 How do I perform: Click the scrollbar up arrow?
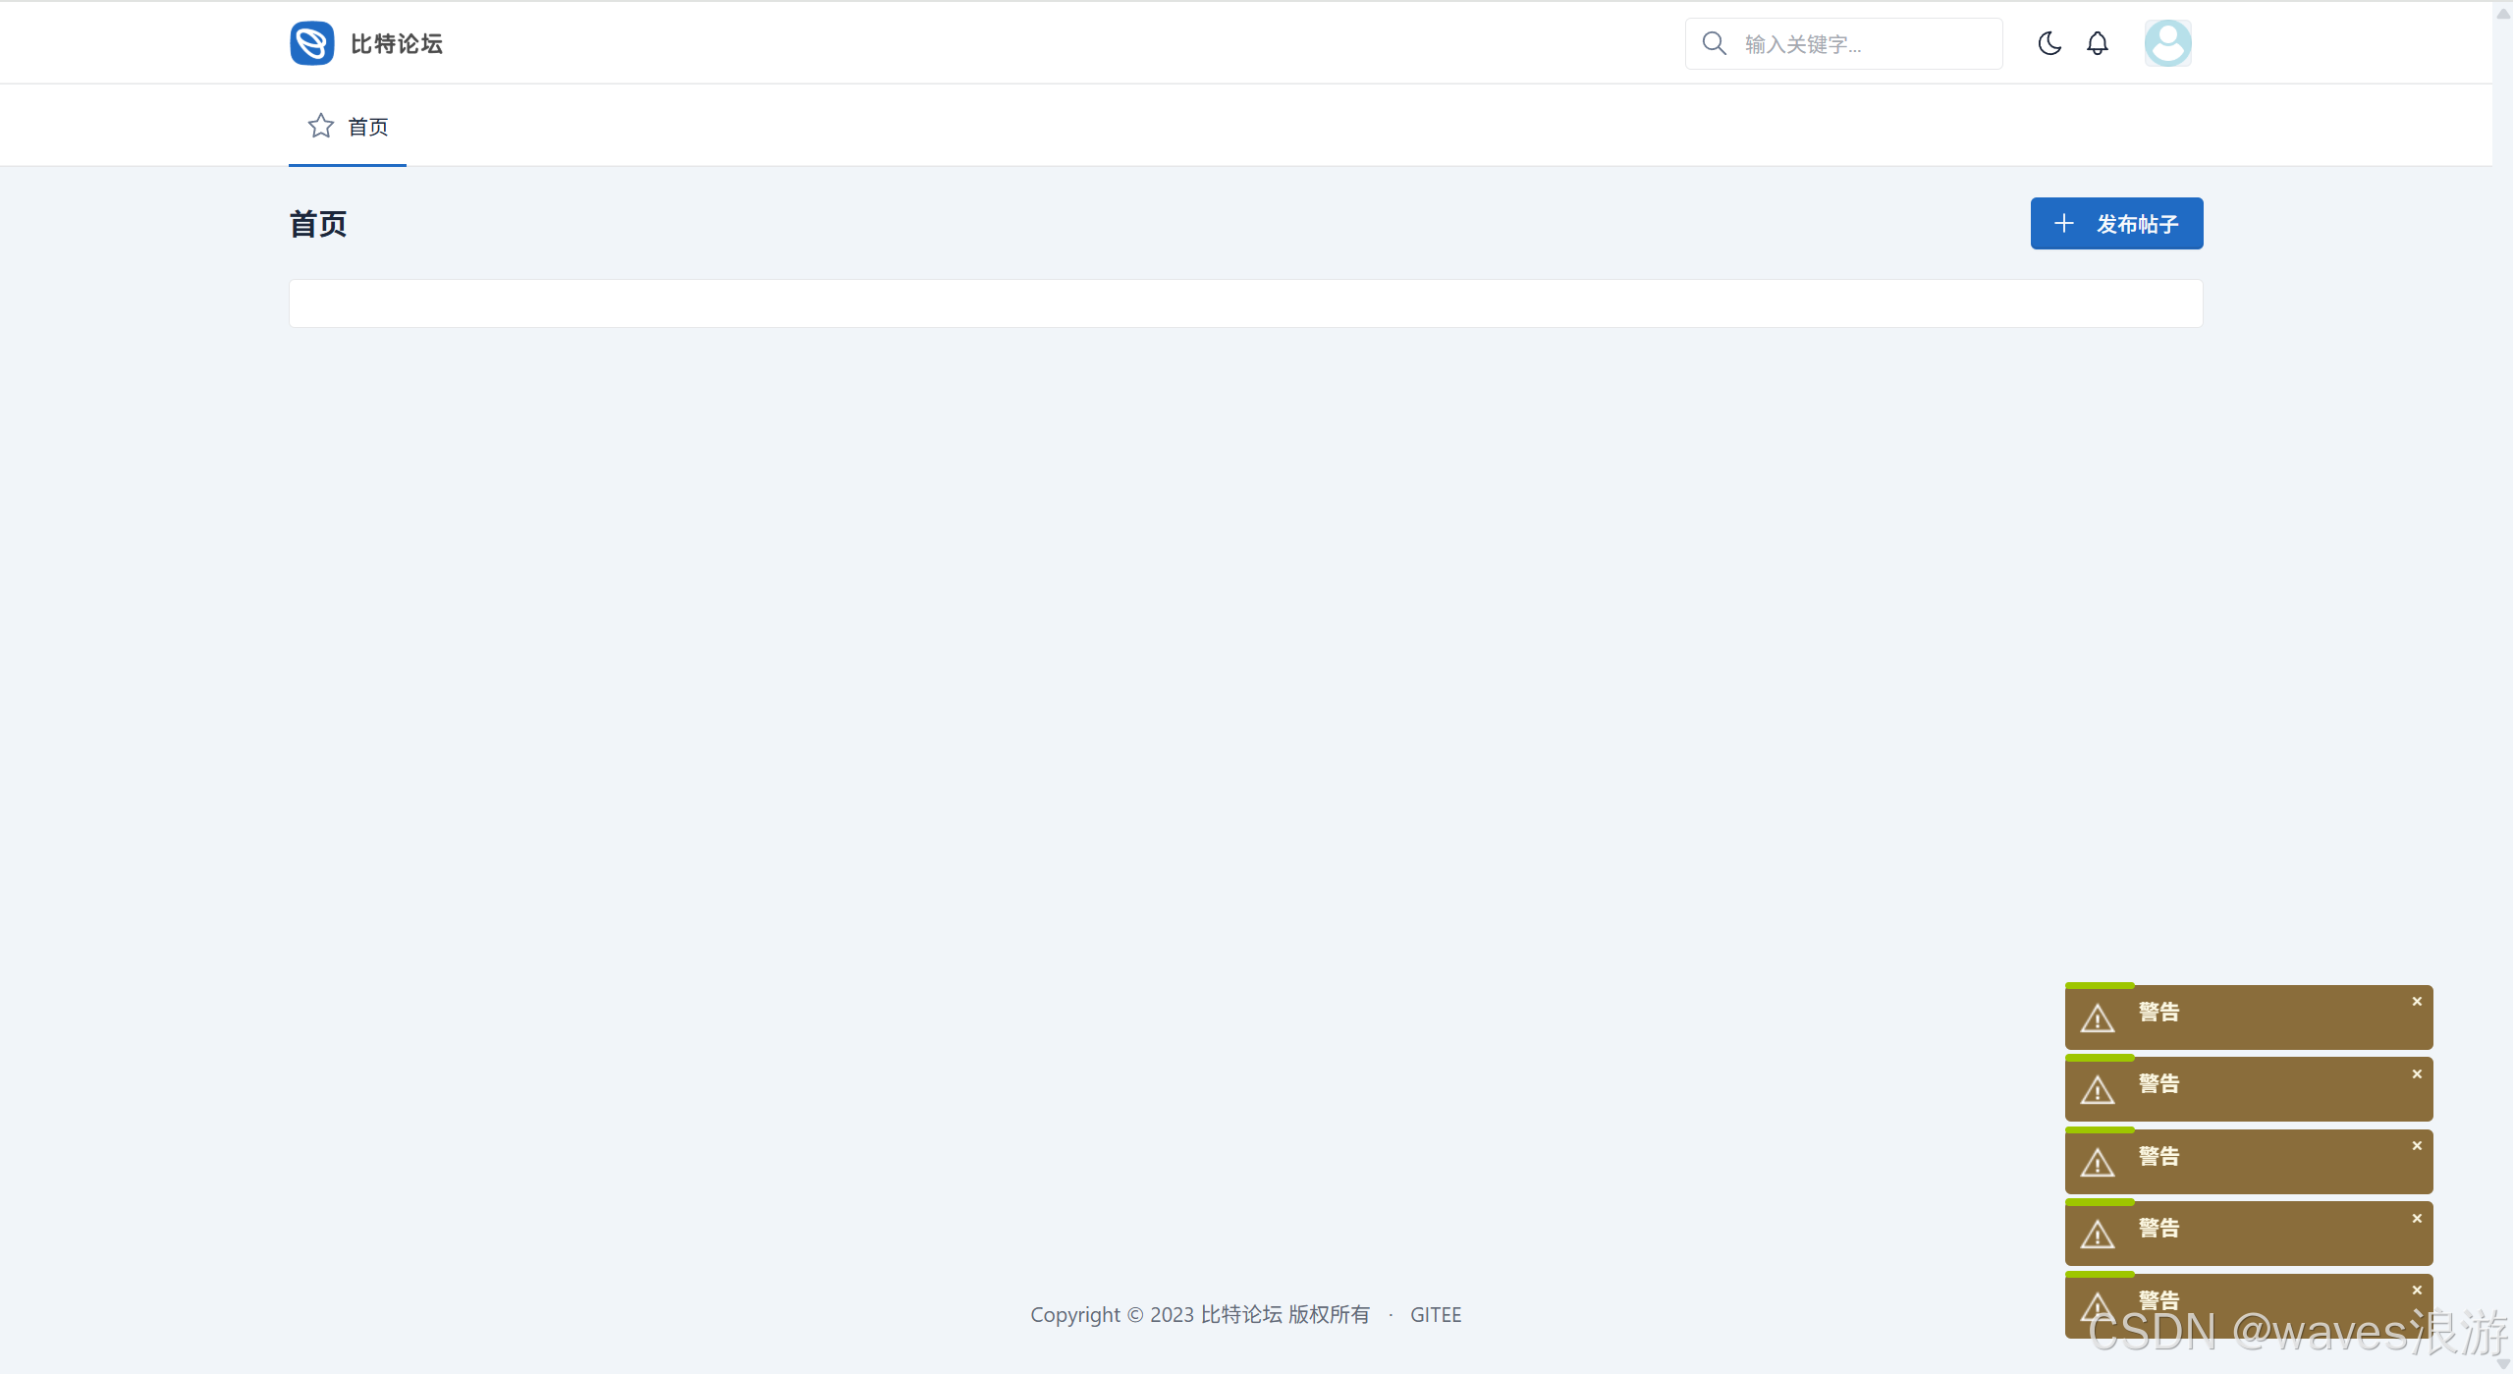[x=2502, y=14]
